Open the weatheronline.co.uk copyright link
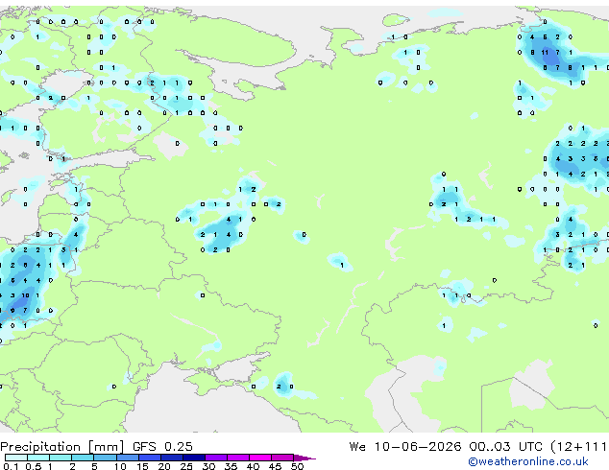This screenshot has width=609, height=470. (527, 461)
